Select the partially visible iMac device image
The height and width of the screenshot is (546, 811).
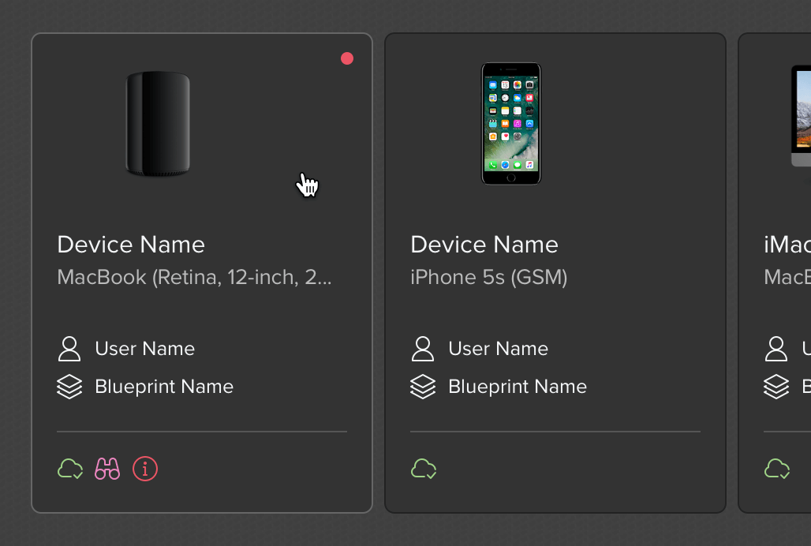point(801,117)
